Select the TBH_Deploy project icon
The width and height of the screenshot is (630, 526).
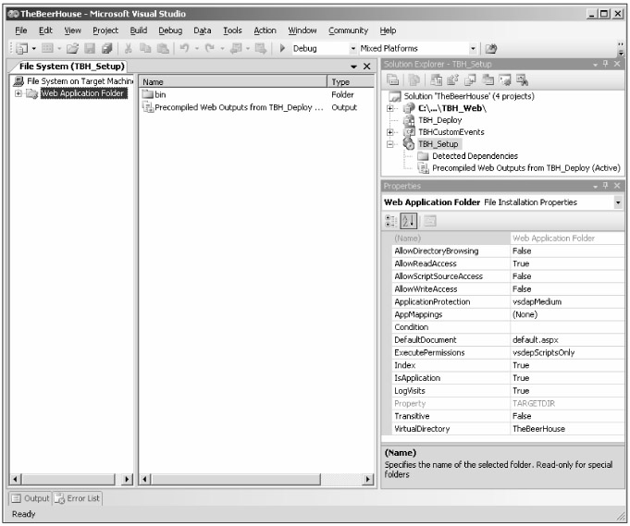[x=410, y=120]
